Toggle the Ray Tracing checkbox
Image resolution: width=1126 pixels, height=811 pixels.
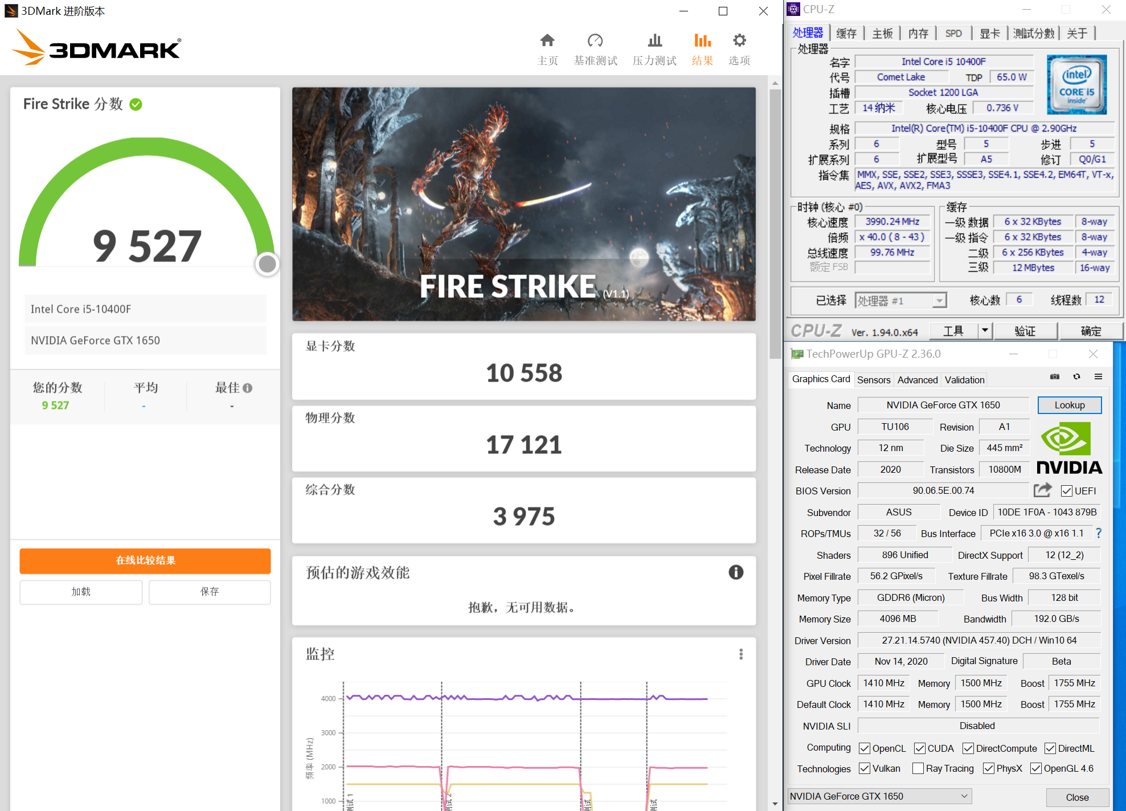coord(918,768)
